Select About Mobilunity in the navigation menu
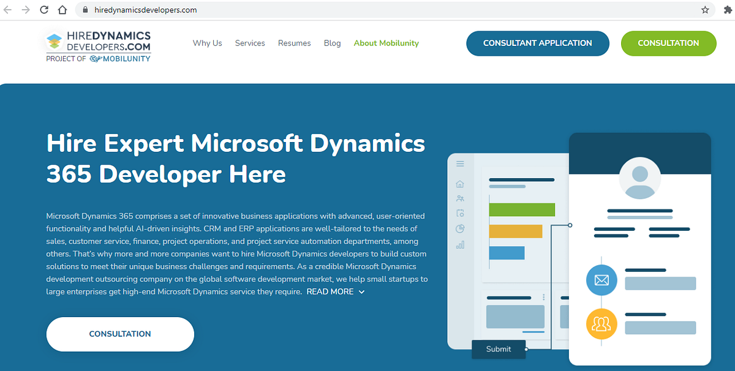 (386, 43)
